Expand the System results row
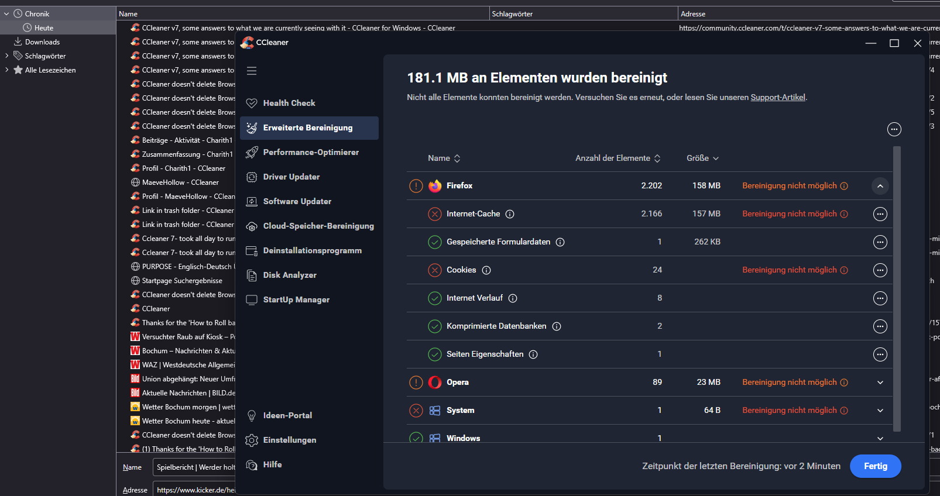 (880, 411)
